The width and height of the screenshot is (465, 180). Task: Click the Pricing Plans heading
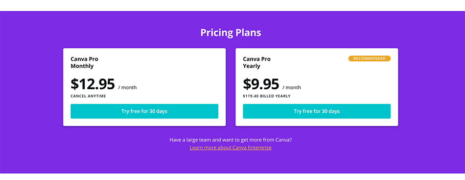tap(231, 33)
